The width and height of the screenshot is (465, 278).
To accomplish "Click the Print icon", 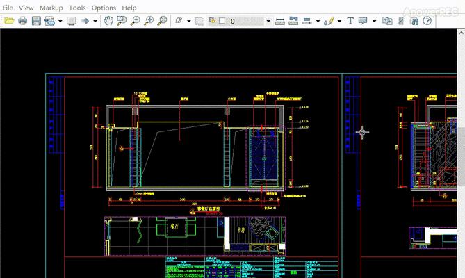I will (23, 21).
